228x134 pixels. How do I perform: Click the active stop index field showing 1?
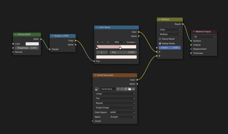102,52
